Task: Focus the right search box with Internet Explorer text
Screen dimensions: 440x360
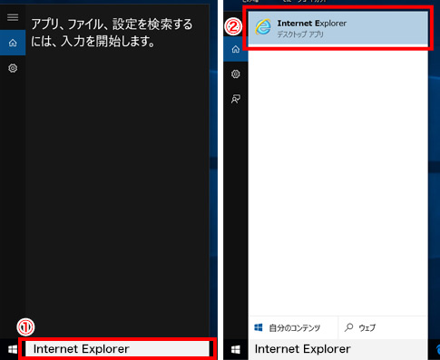Action: [337, 349]
